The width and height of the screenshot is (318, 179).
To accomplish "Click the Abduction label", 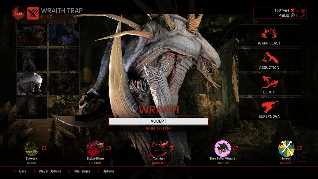I will pos(269,67).
